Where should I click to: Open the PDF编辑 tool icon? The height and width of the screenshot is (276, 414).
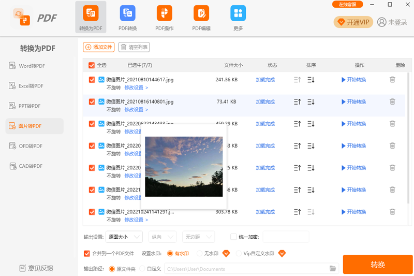pos(201,13)
